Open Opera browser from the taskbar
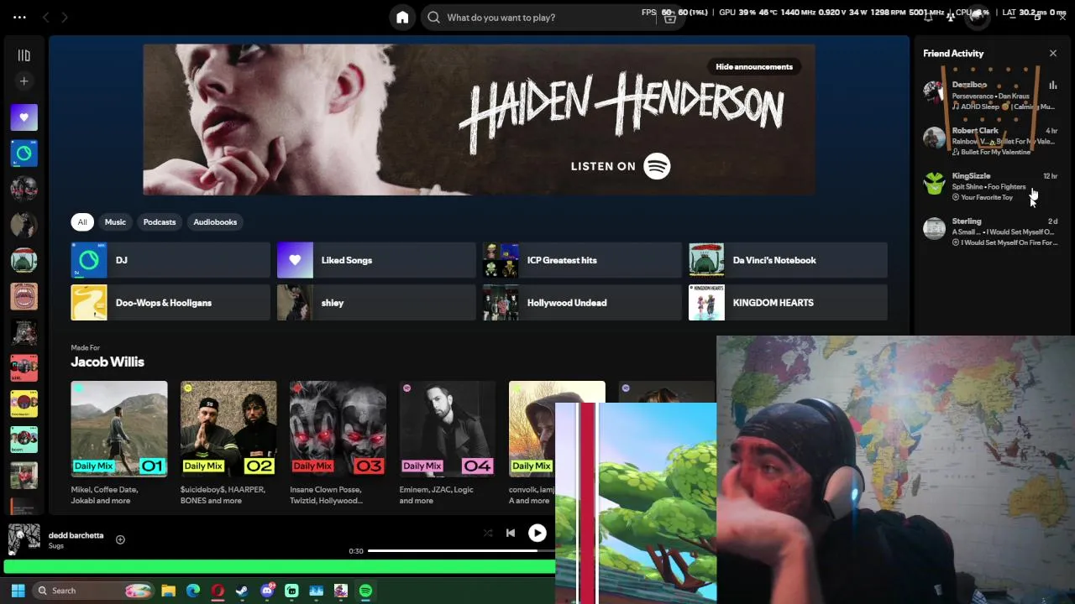This screenshot has height=604, width=1075. 218,591
